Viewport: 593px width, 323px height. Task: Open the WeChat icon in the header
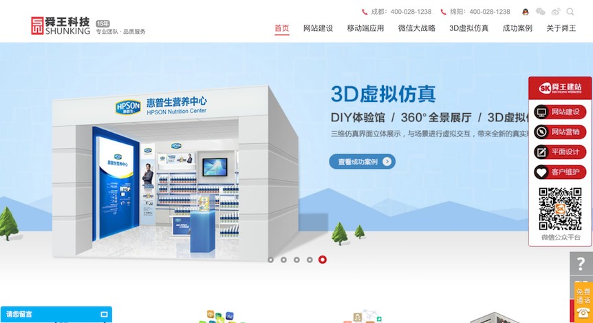click(x=541, y=12)
